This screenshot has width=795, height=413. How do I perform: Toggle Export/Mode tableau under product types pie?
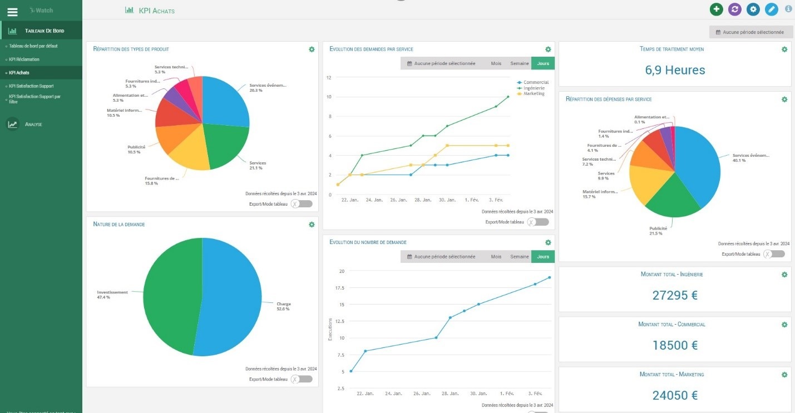pyautogui.click(x=300, y=204)
